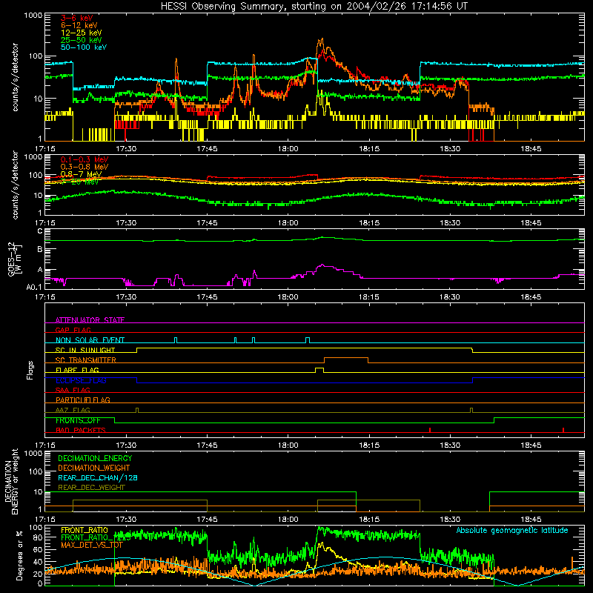Click the Absolute geomagnetic latitude label
Viewport: 593px width, 593px height.
[512, 530]
